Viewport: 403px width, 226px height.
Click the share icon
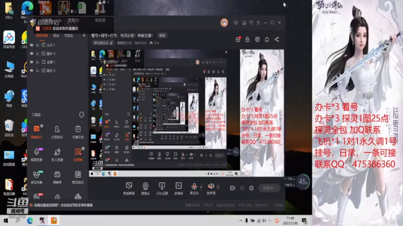[277, 39]
